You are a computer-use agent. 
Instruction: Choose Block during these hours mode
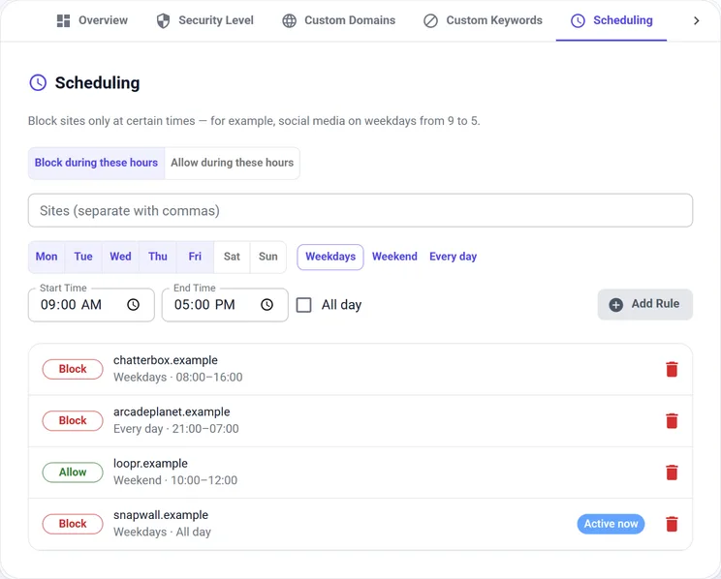point(96,163)
